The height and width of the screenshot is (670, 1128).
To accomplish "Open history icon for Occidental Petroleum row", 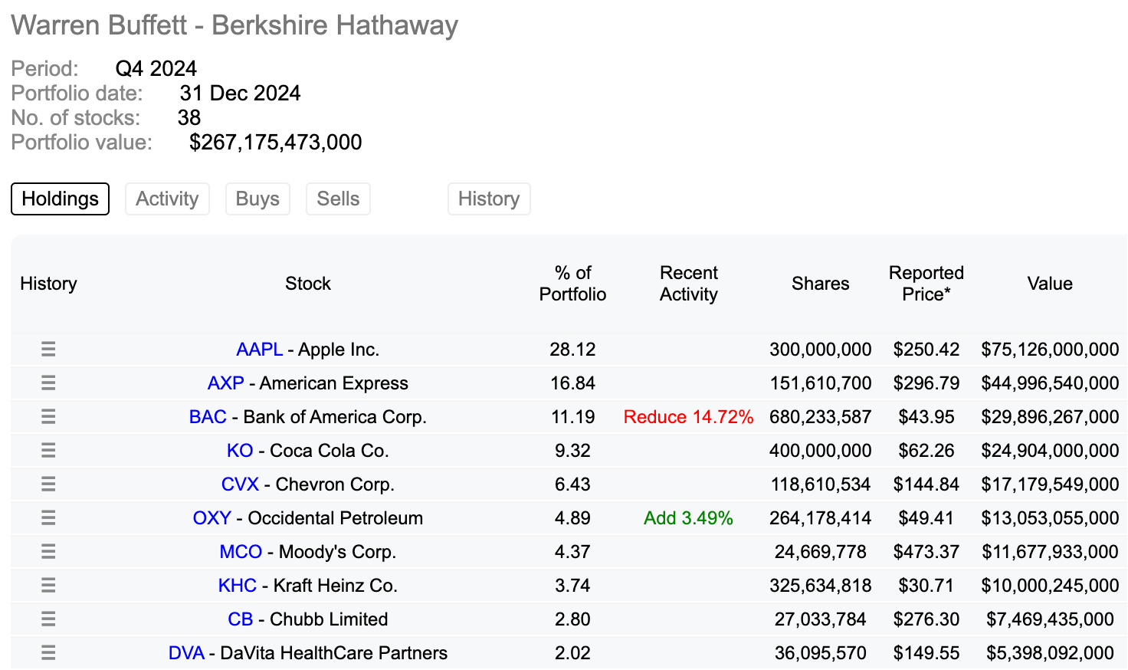I will 48,518.
